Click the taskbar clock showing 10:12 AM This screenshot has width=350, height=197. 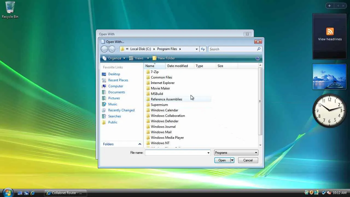(x=340, y=193)
